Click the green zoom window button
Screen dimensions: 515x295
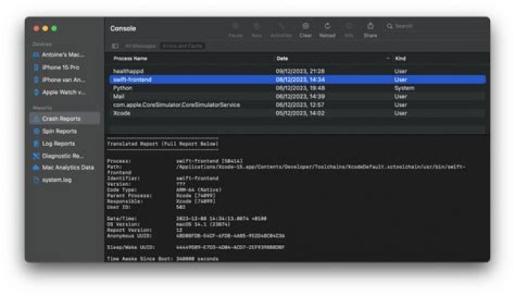tap(54, 29)
